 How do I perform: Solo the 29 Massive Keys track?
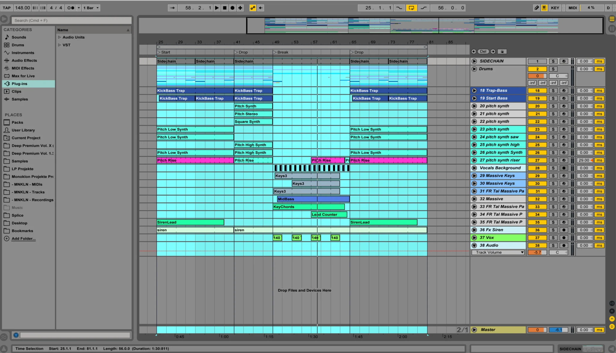(x=553, y=176)
